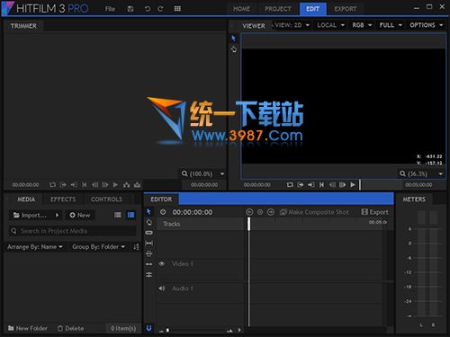This screenshot has width=450, height=337.
Task: Select the Editor selection arrow tool
Action: [x=148, y=211]
